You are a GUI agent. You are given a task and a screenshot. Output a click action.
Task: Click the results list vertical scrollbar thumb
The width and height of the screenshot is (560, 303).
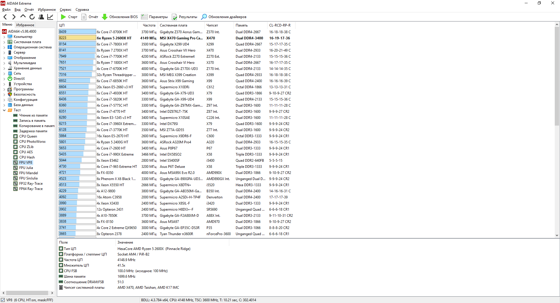tap(557, 76)
